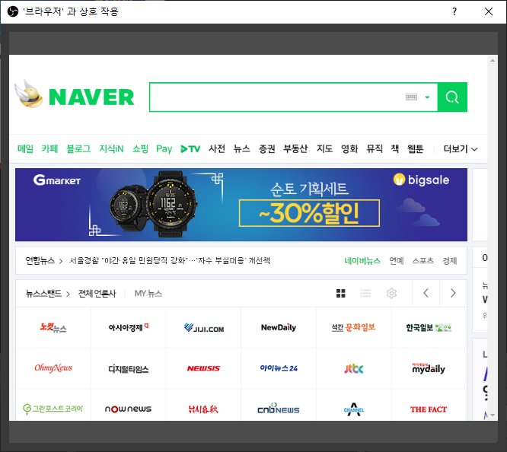Click the dialog help question mark
The height and width of the screenshot is (452, 507).
[454, 11]
